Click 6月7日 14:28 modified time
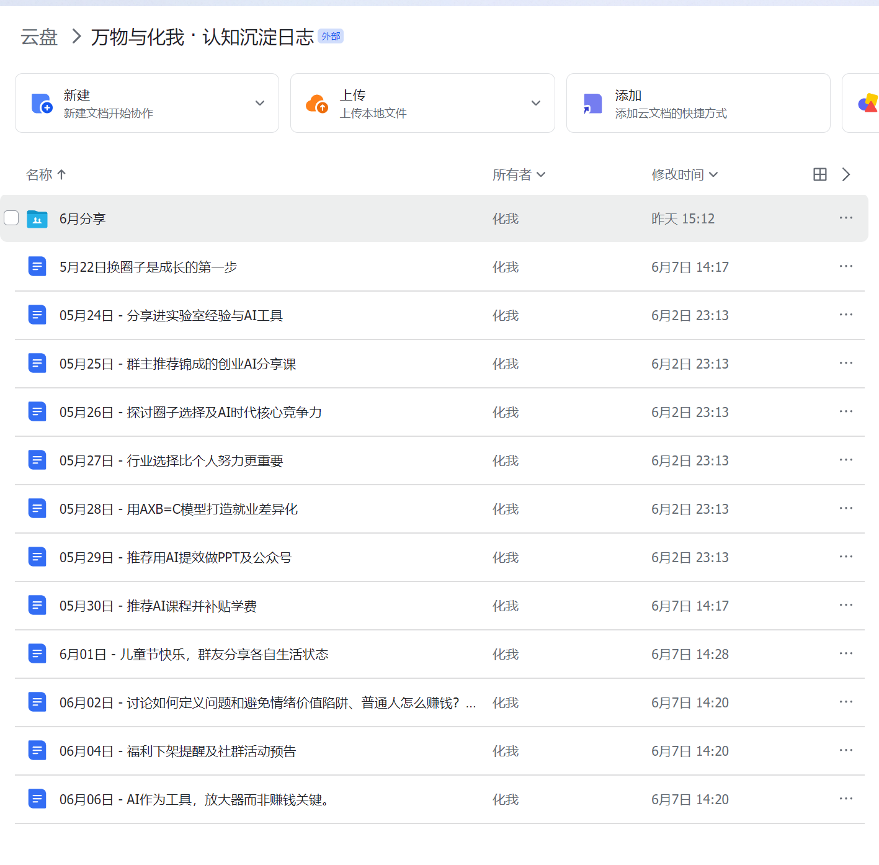The height and width of the screenshot is (865, 879). click(690, 654)
